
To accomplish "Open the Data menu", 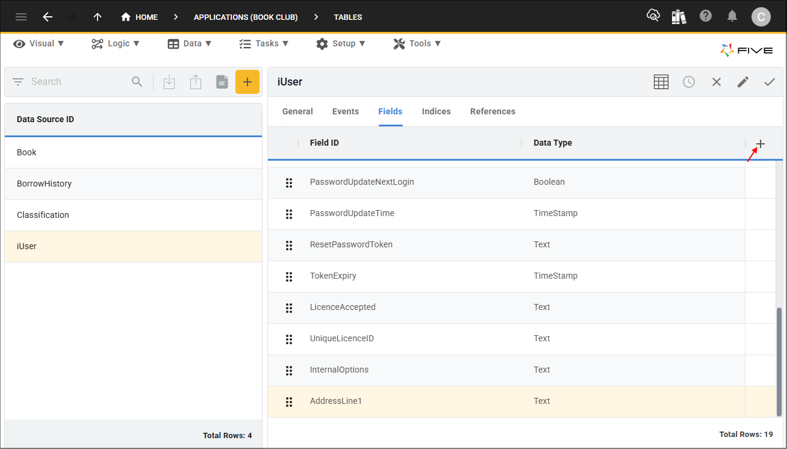I will click(x=190, y=43).
